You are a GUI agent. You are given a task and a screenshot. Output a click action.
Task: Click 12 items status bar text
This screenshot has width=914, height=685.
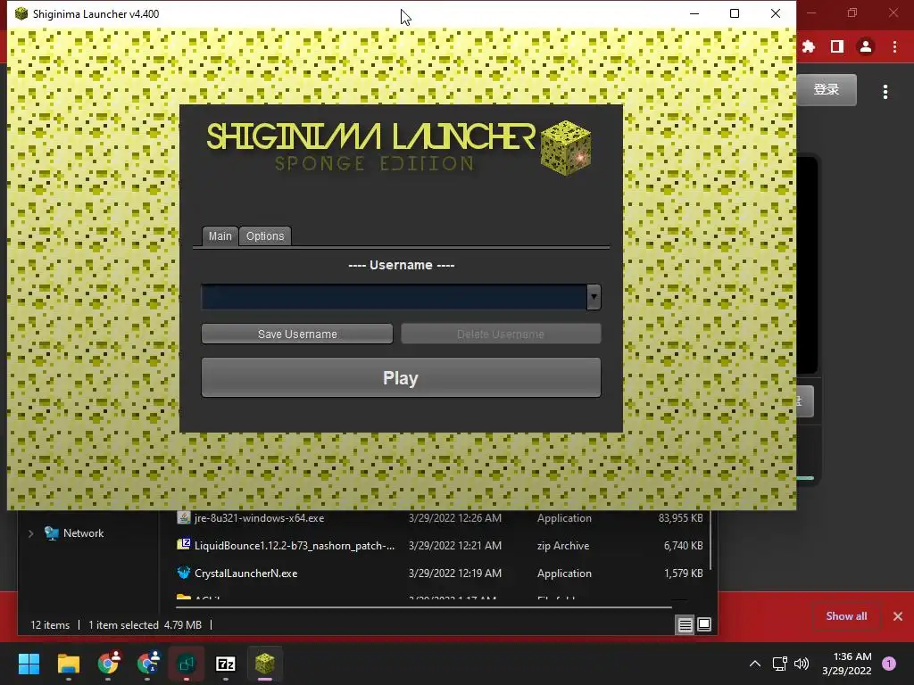coord(50,625)
